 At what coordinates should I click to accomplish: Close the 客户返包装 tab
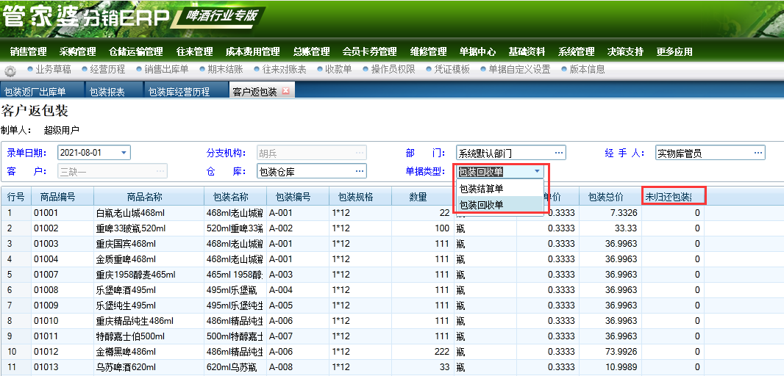tap(285, 91)
